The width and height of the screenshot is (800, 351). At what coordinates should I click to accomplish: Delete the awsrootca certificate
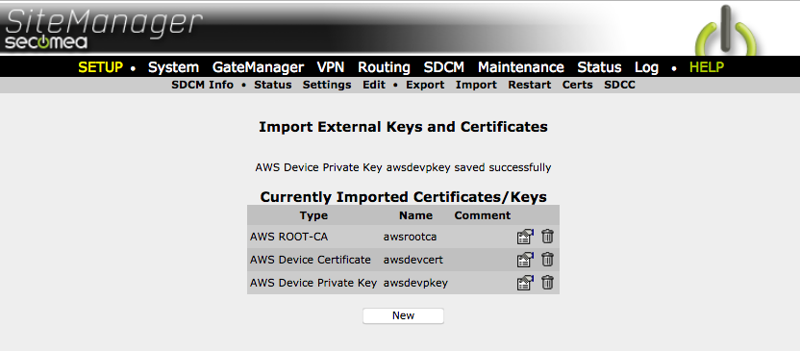tap(547, 237)
